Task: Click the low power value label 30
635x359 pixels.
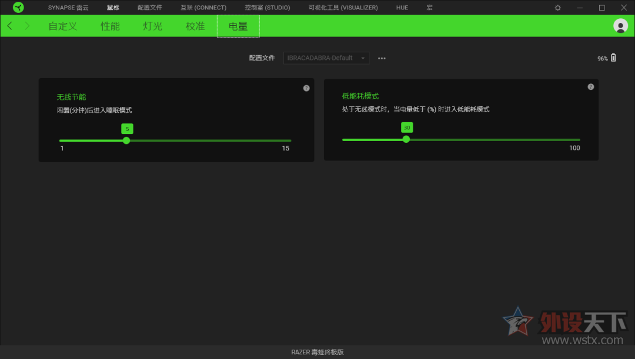Action: point(407,128)
